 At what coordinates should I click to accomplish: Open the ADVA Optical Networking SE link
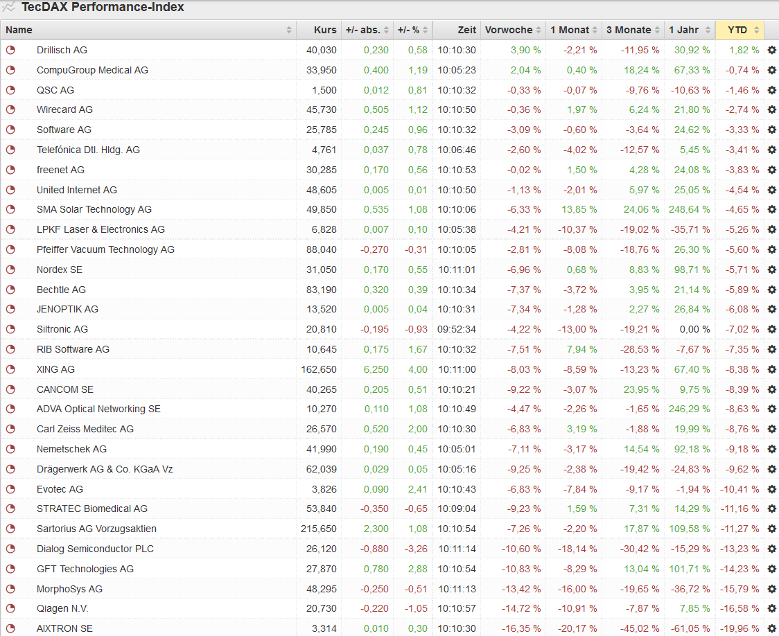[x=98, y=409]
